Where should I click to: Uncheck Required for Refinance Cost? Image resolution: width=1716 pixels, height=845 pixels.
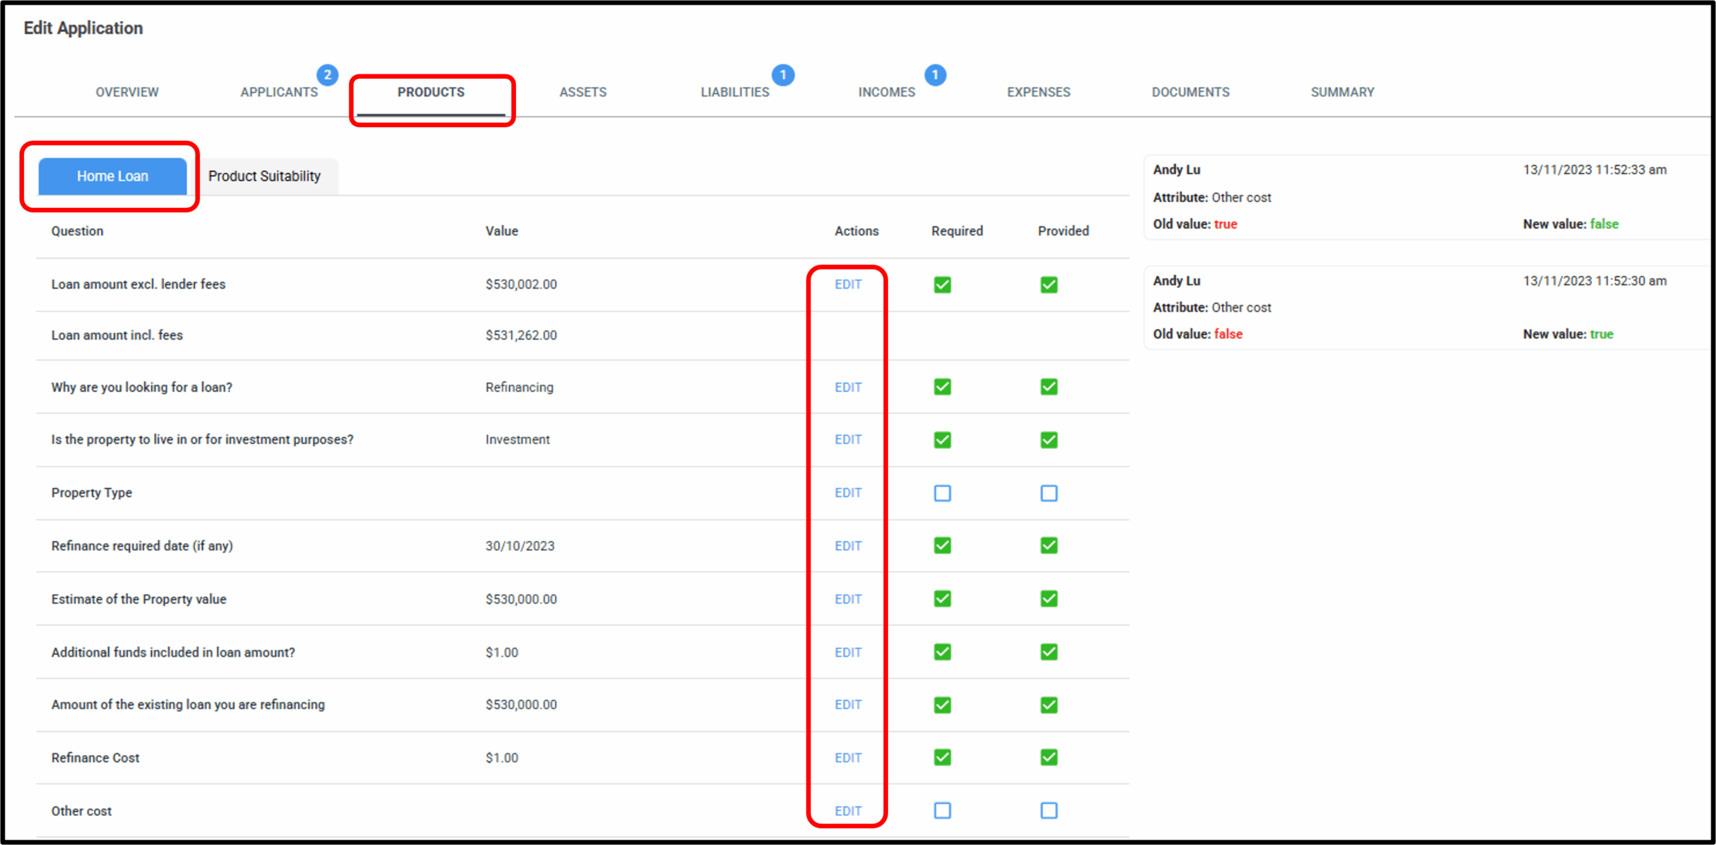[x=942, y=758]
